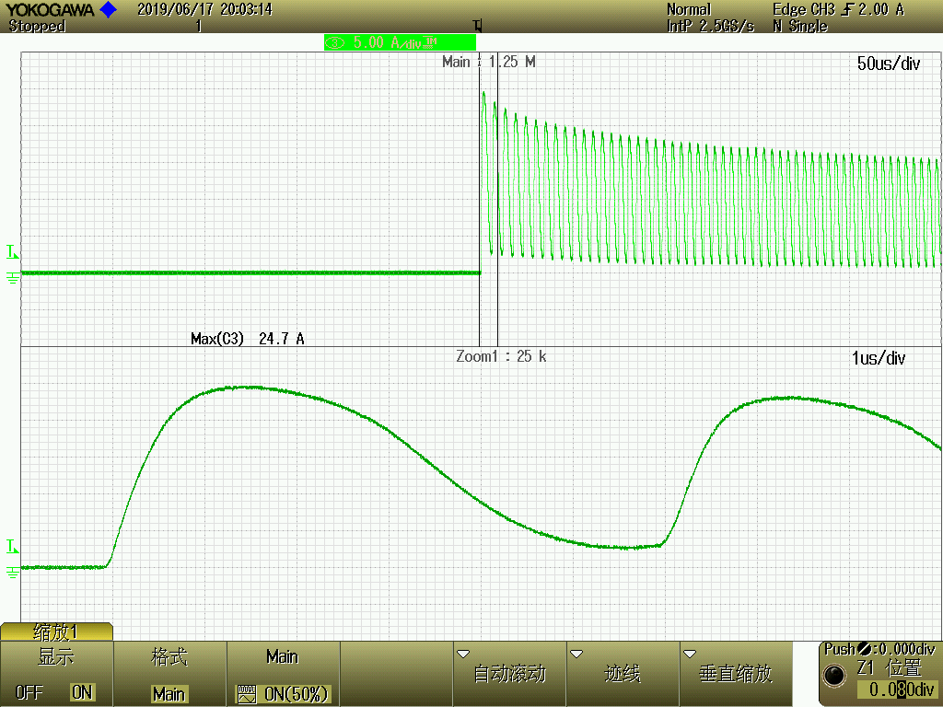The height and width of the screenshot is (707, 943).
Task: Open the 自动滚动 submenu
Action: coord(509,673)
